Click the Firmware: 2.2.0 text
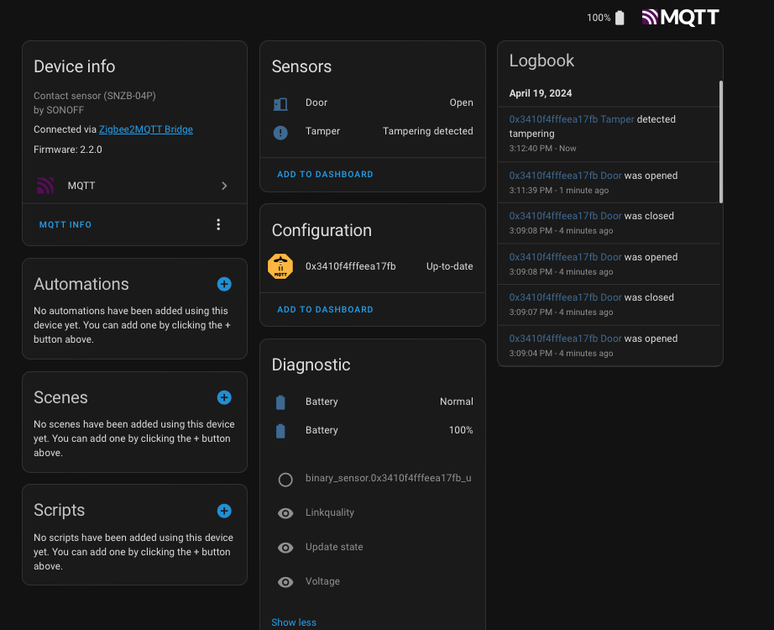The height and width of the screenshot is (630, 774). pos(68,150)
